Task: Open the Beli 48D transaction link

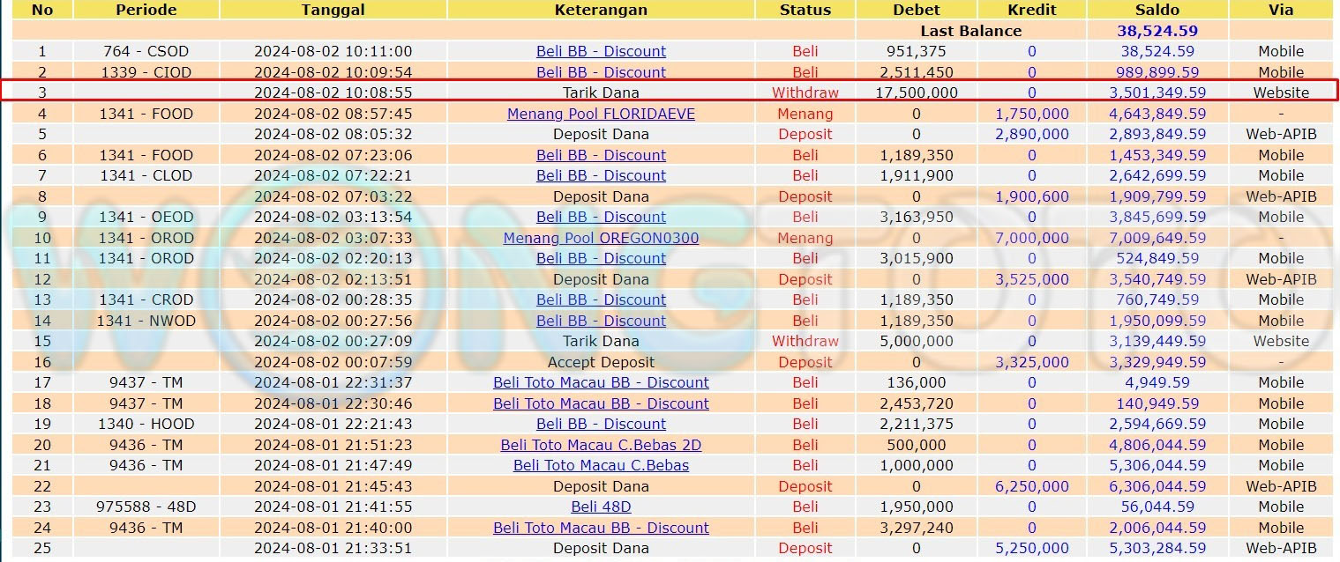Action: (x=601, y=507)
